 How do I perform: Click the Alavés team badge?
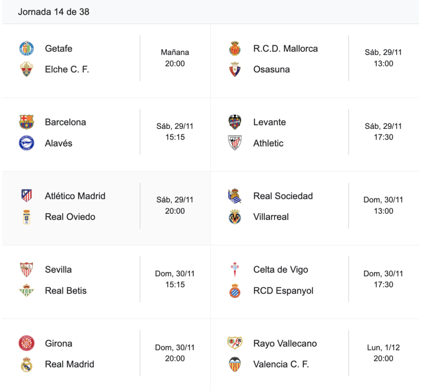click(x=26, y=143)
